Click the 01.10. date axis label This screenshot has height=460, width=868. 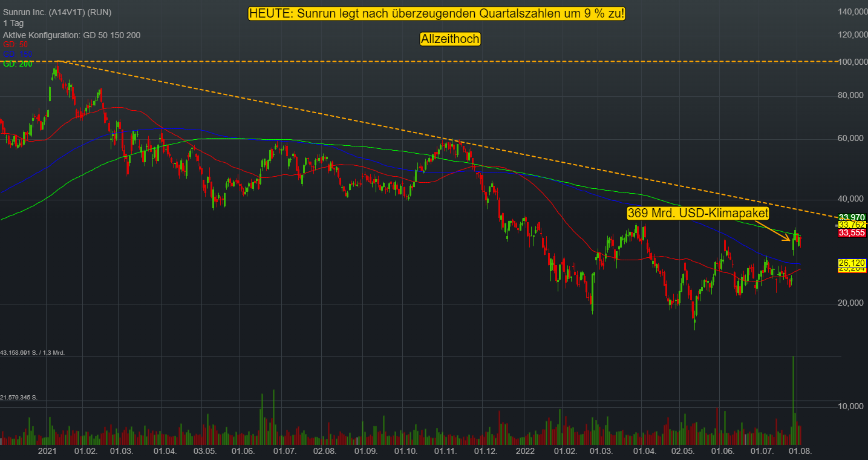405,451
